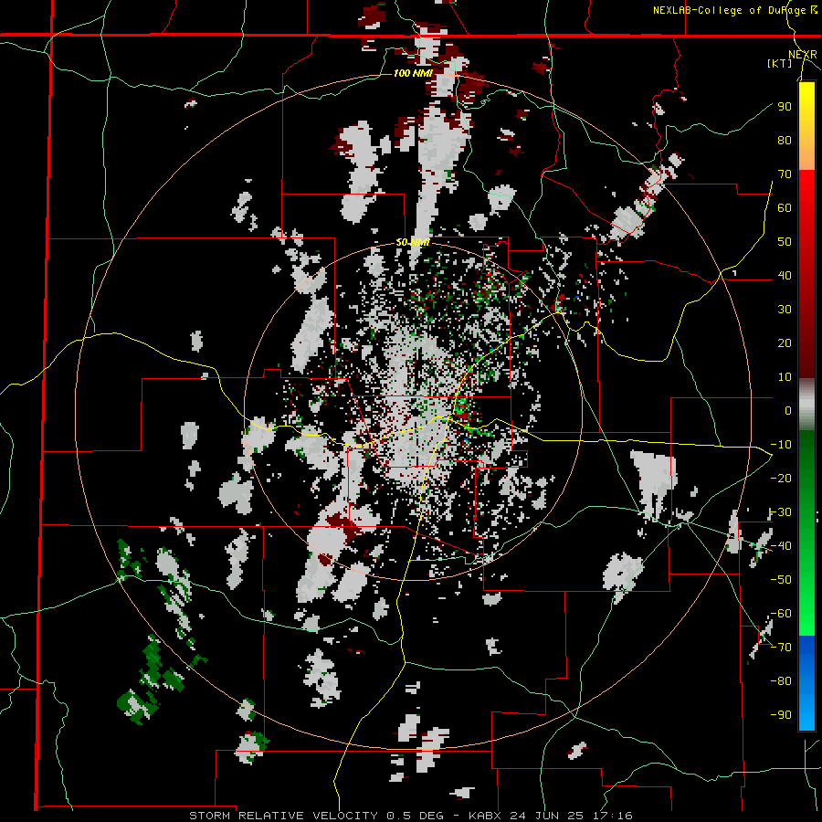Viewport: 822px width, 822px height.
Task: Select the -60 value on velocity scale
Action: [781, 614]
